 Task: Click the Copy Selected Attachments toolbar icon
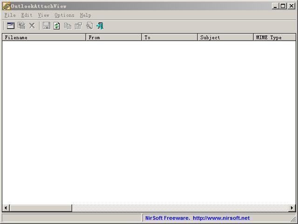(21, 26)
